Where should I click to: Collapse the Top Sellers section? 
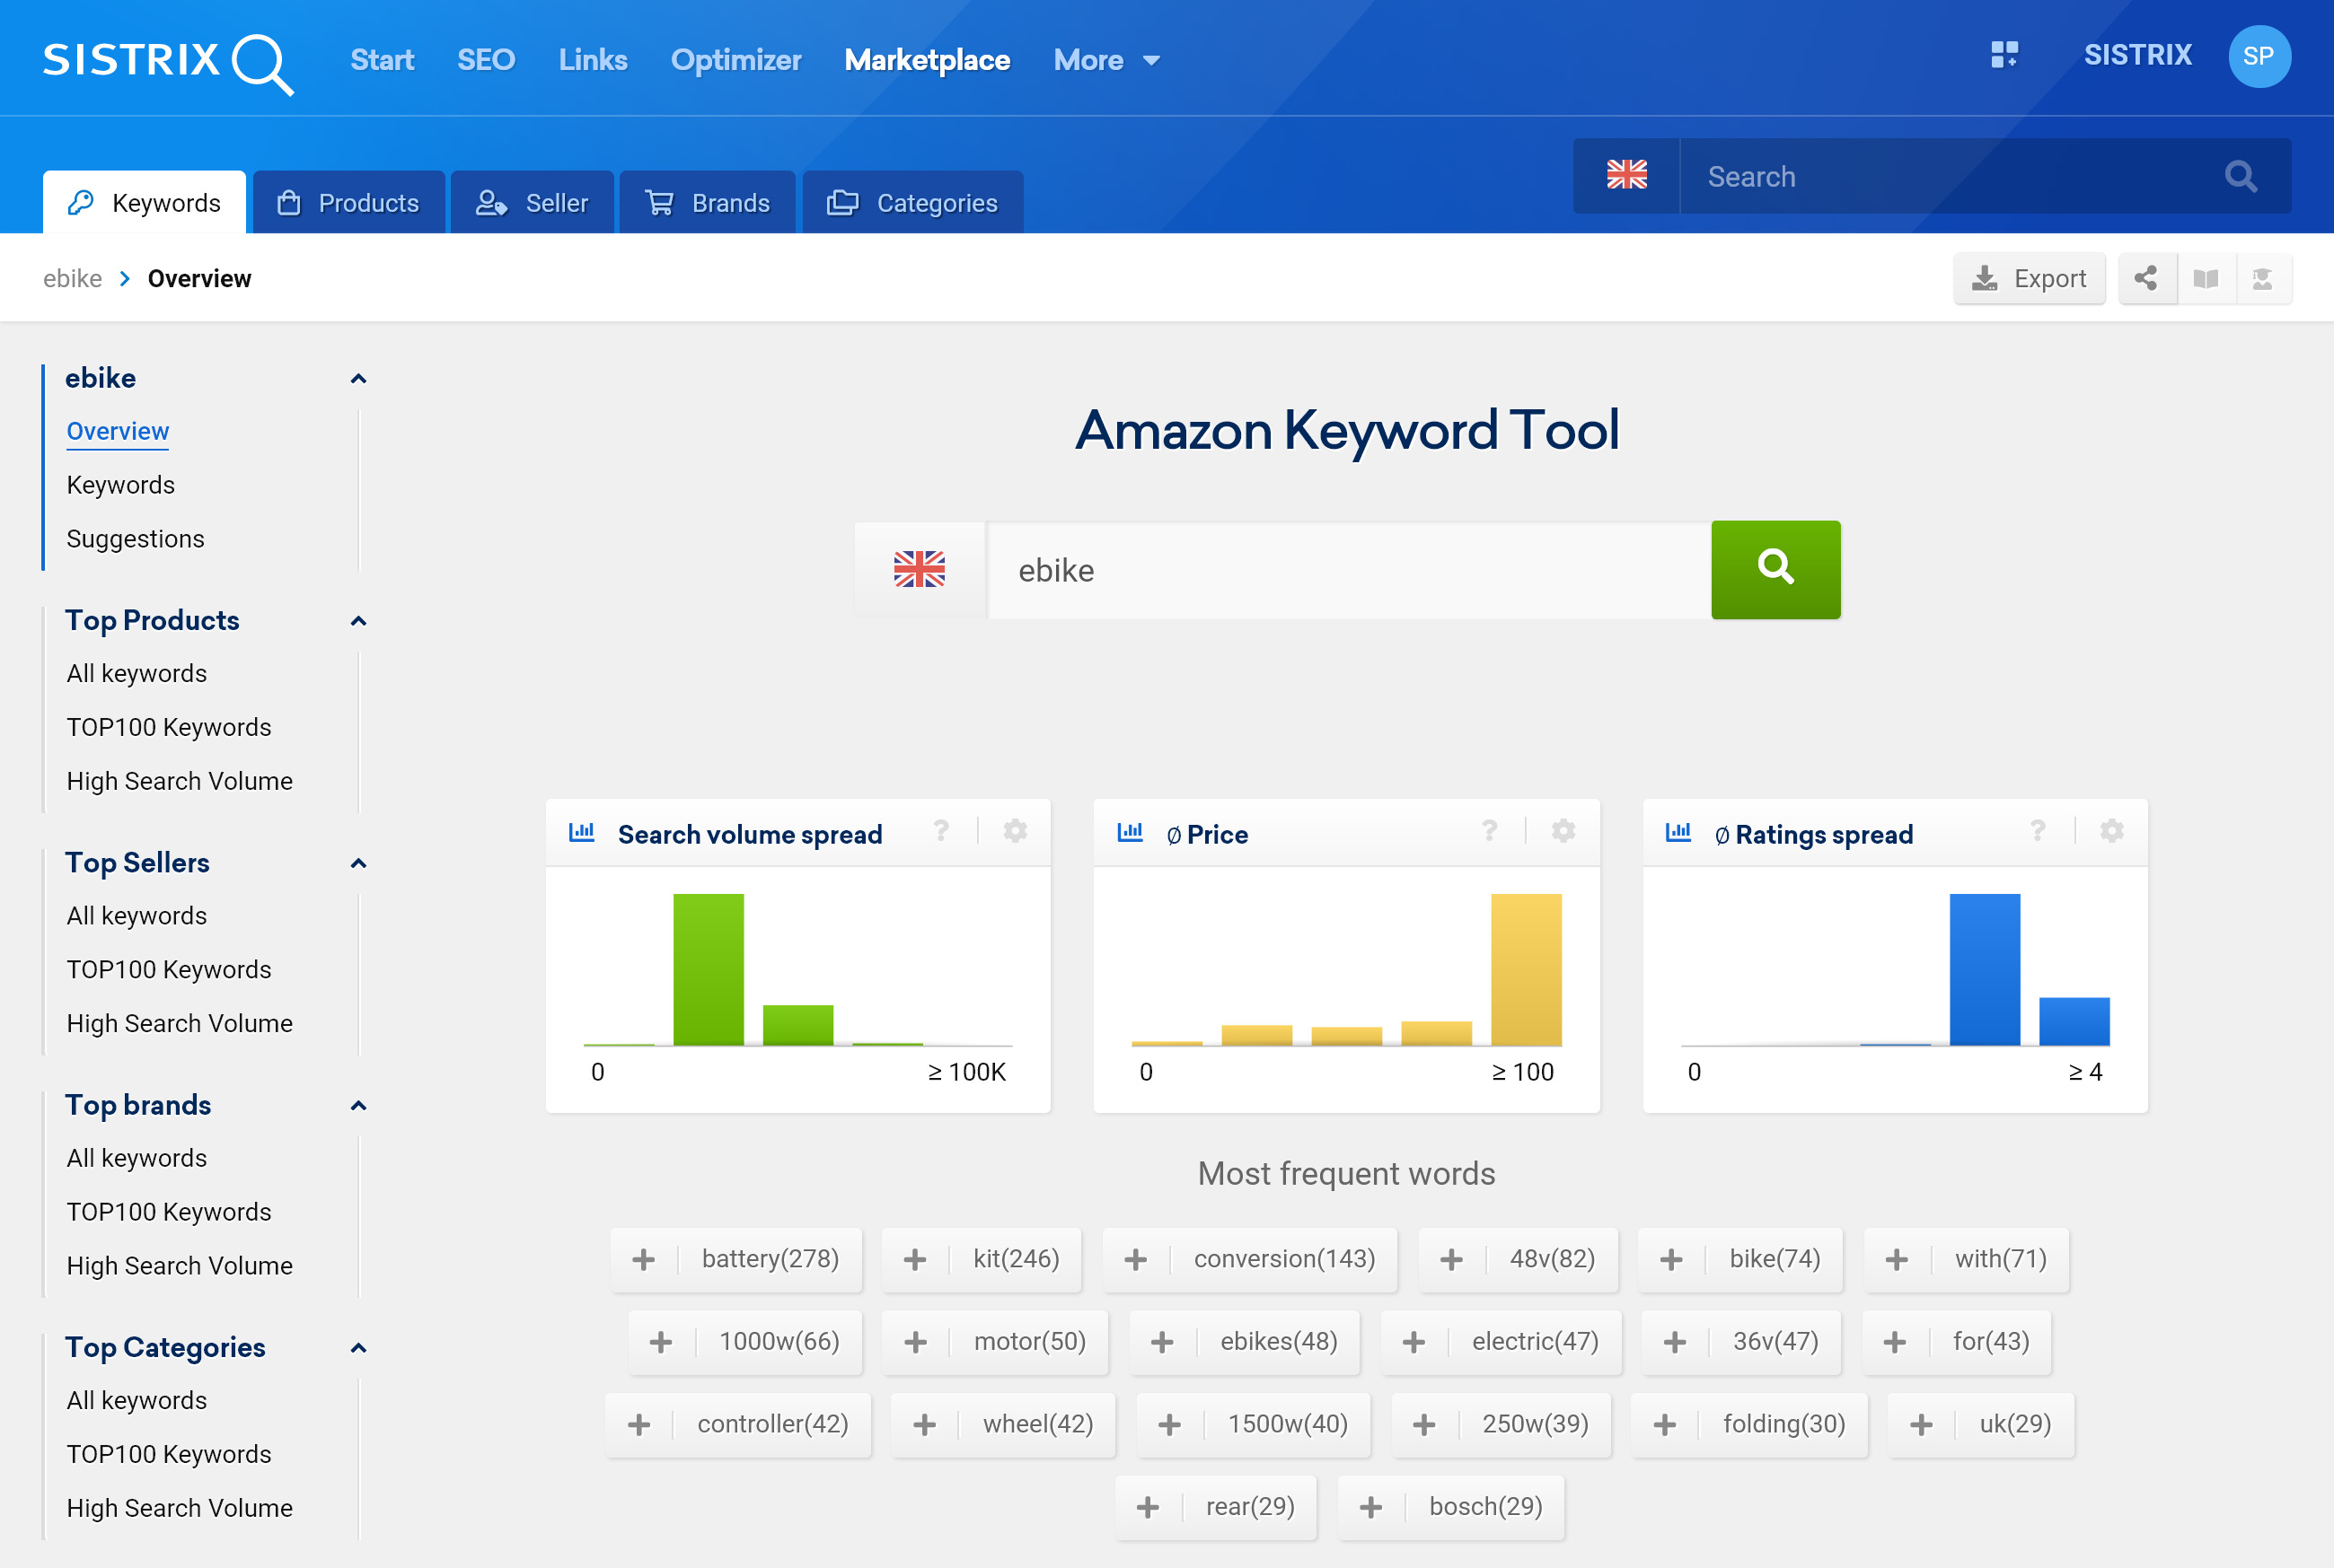358,863
